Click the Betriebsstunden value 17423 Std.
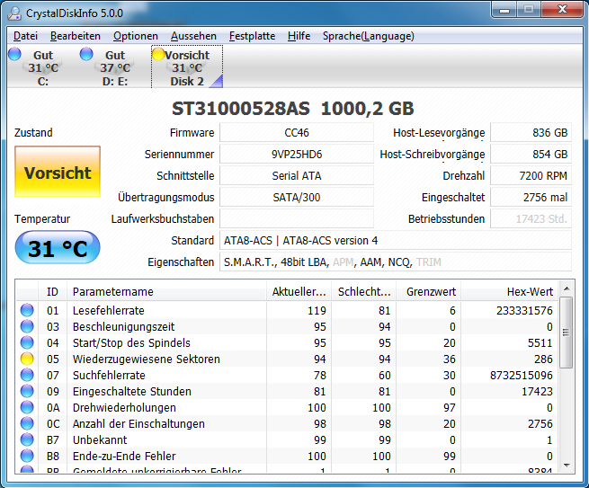 pyautogui.click(x=531, y=219)
